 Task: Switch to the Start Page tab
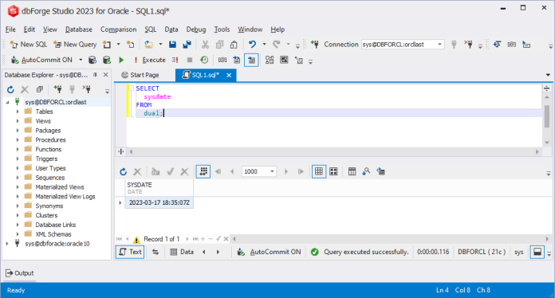pyautogui.click(x=140, y=75)
